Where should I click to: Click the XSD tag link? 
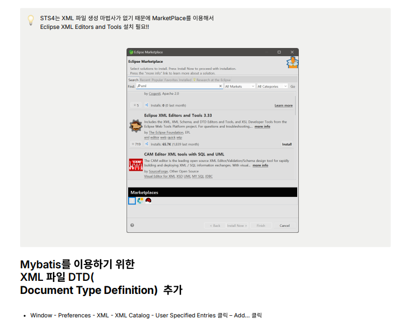[179, 176]
